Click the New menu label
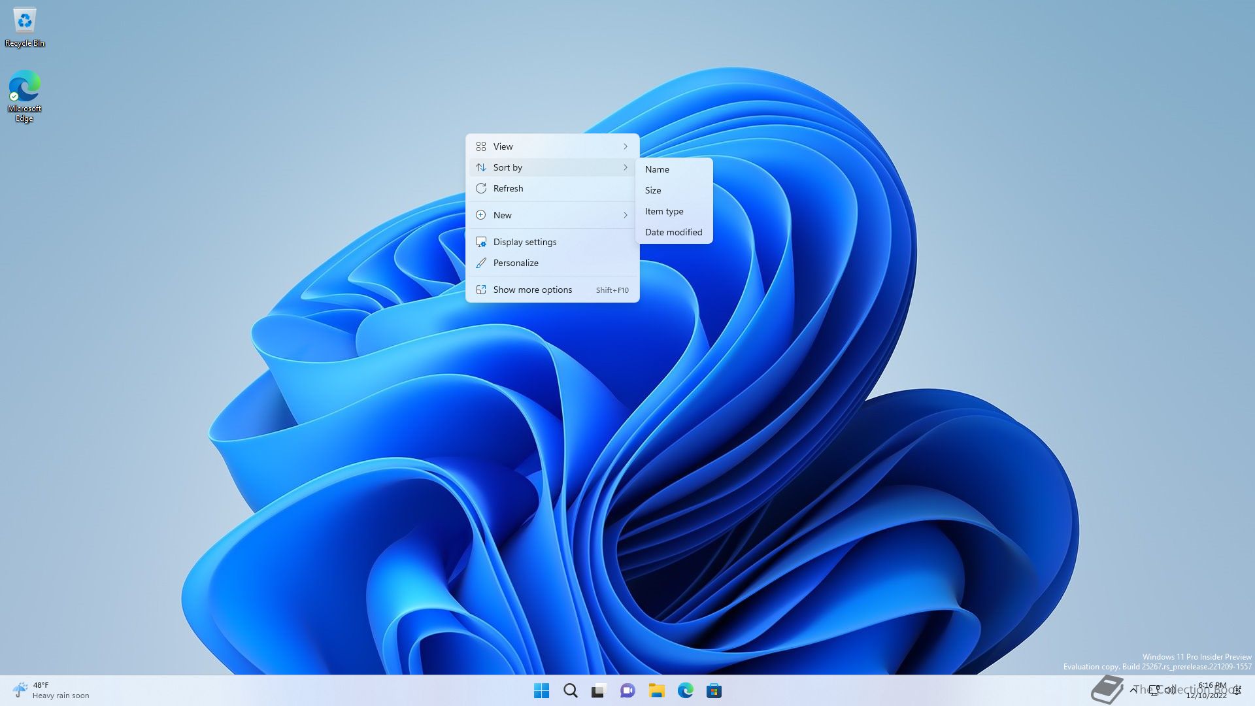The image size is (1255, 706). point(502,215)
